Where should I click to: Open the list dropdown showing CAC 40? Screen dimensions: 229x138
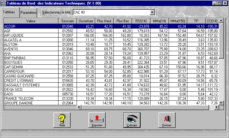[152, 12]
